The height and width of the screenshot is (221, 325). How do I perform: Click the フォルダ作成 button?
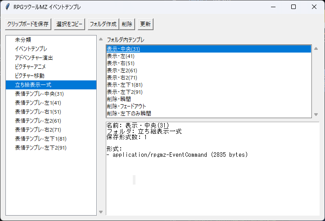pos(103,24)
